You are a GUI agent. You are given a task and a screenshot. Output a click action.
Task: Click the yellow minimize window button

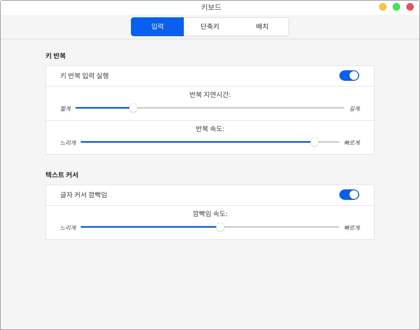point(383,7)
